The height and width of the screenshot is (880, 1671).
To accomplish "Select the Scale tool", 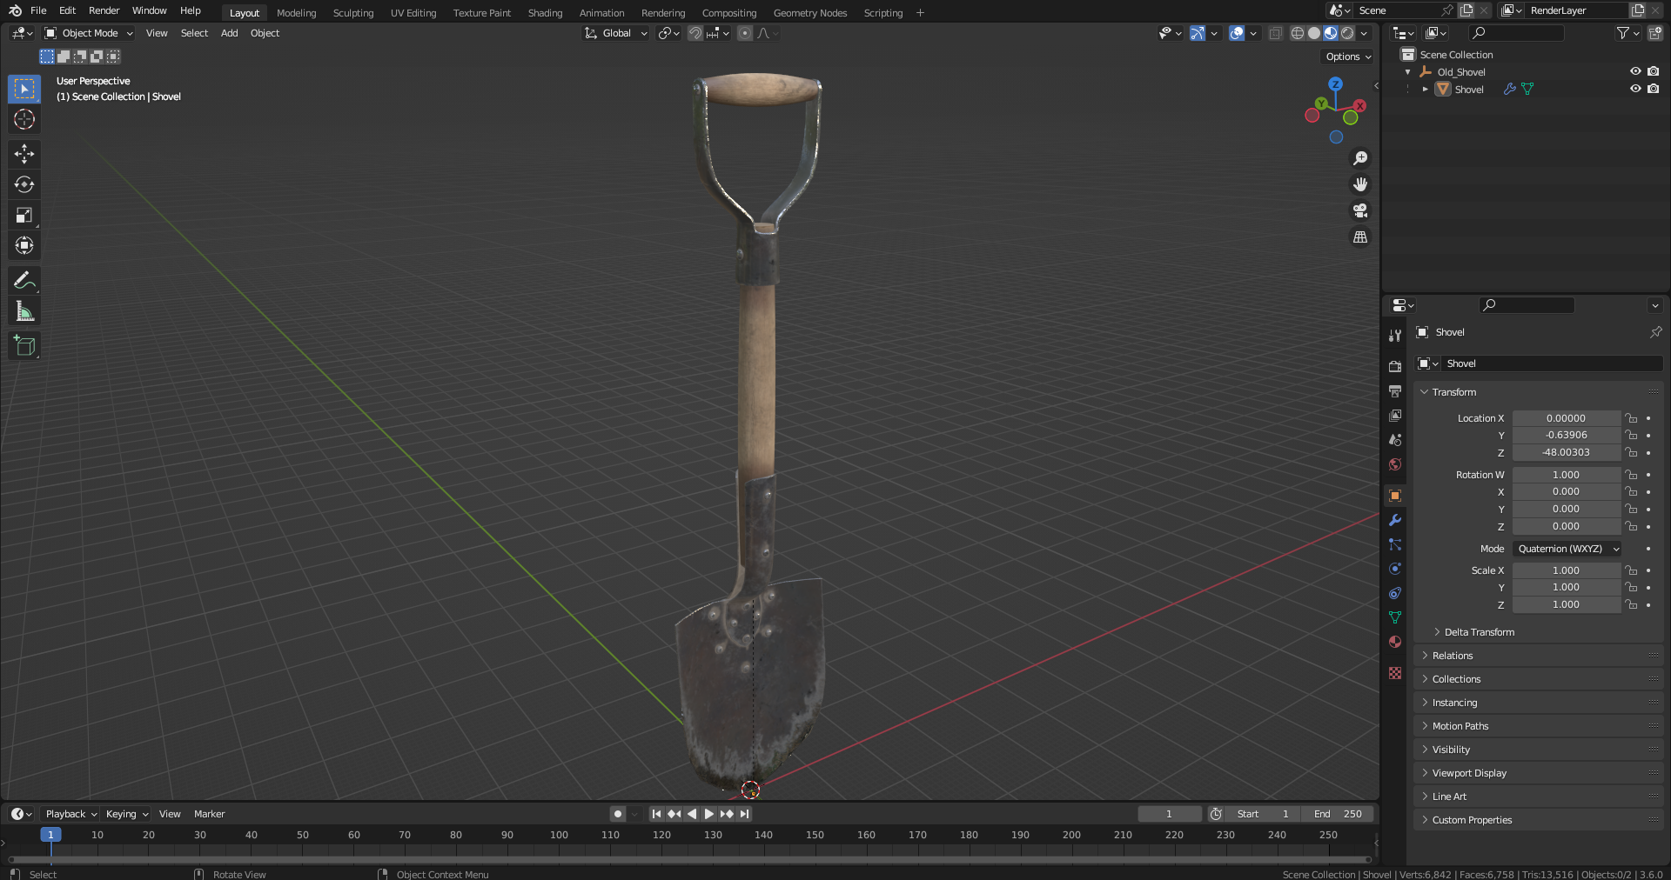I will pyautogui.click(x=24, y=215).
